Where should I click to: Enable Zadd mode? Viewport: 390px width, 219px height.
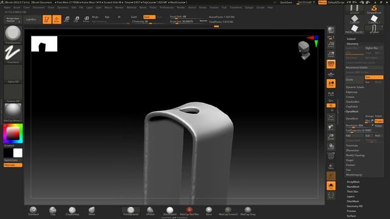(134, 17)
